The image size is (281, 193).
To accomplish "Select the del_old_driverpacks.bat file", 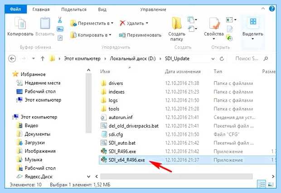I will pos(134,126).
